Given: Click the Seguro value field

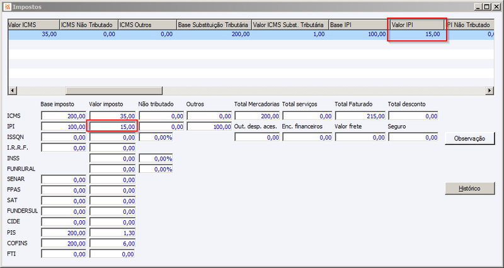Looking at the screenshot, I should tap(413, 137).
